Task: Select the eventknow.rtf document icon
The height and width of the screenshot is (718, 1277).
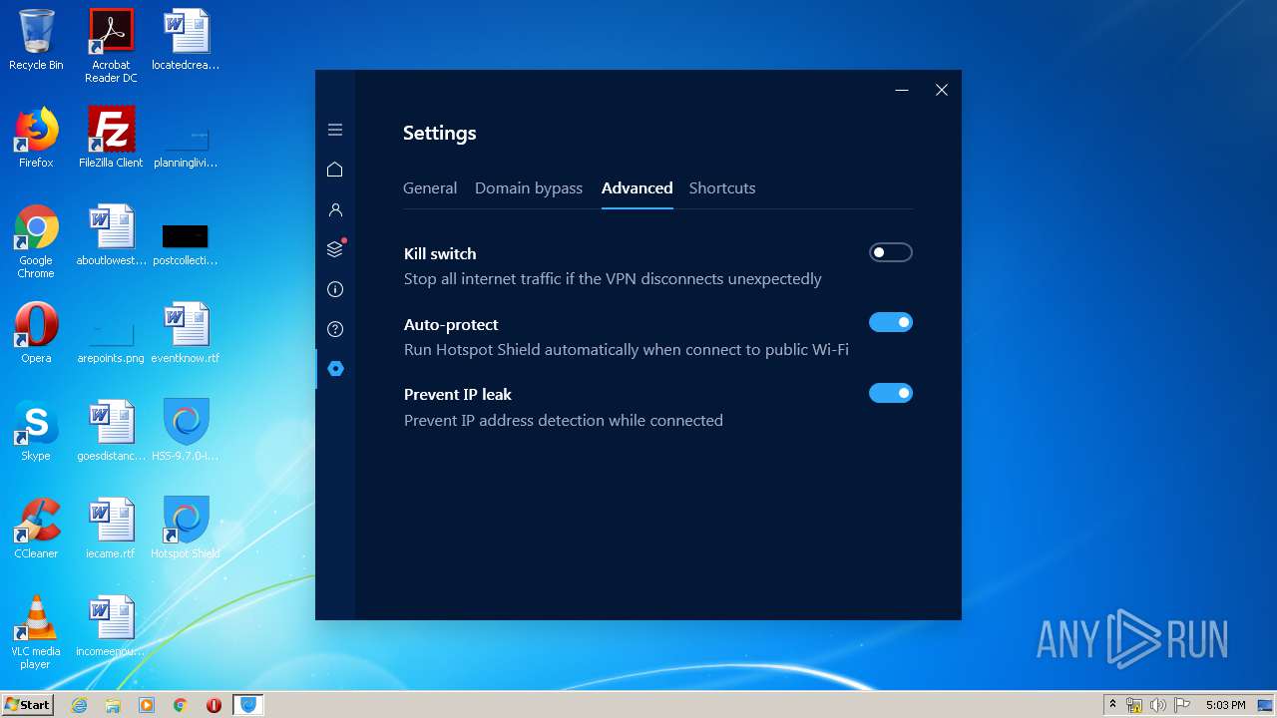Action: pyautogui.click(x=186, y=333)
